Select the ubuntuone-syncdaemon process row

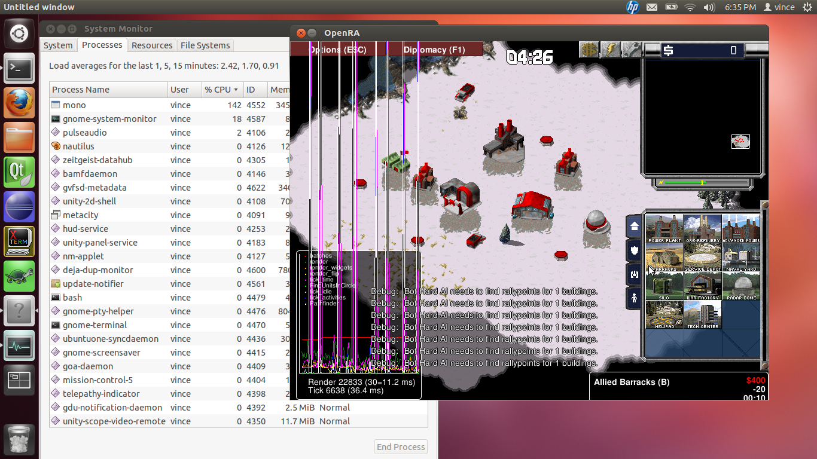[x=169, y=339]
